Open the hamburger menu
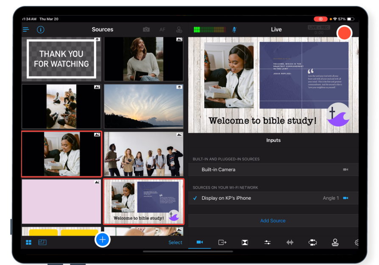 [x=25, y=29]
